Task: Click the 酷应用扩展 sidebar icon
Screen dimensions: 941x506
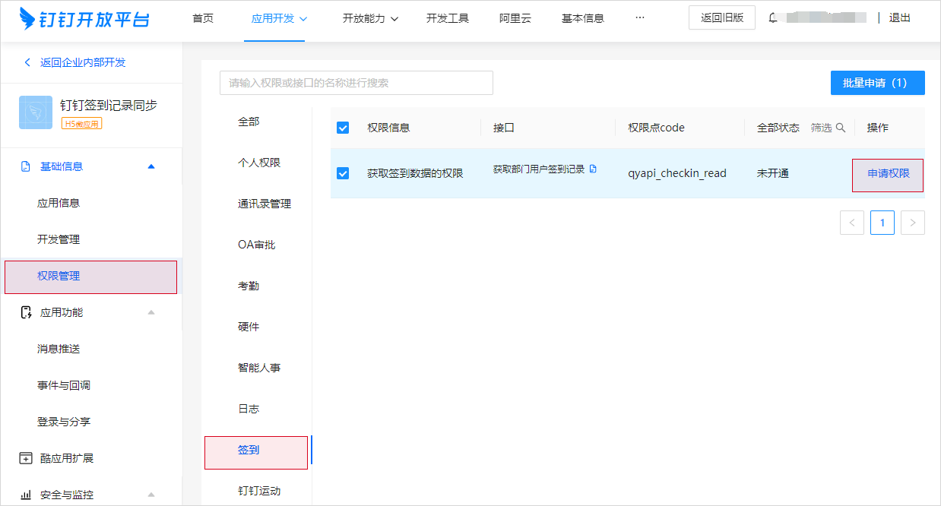Action: tap(26, 458)
